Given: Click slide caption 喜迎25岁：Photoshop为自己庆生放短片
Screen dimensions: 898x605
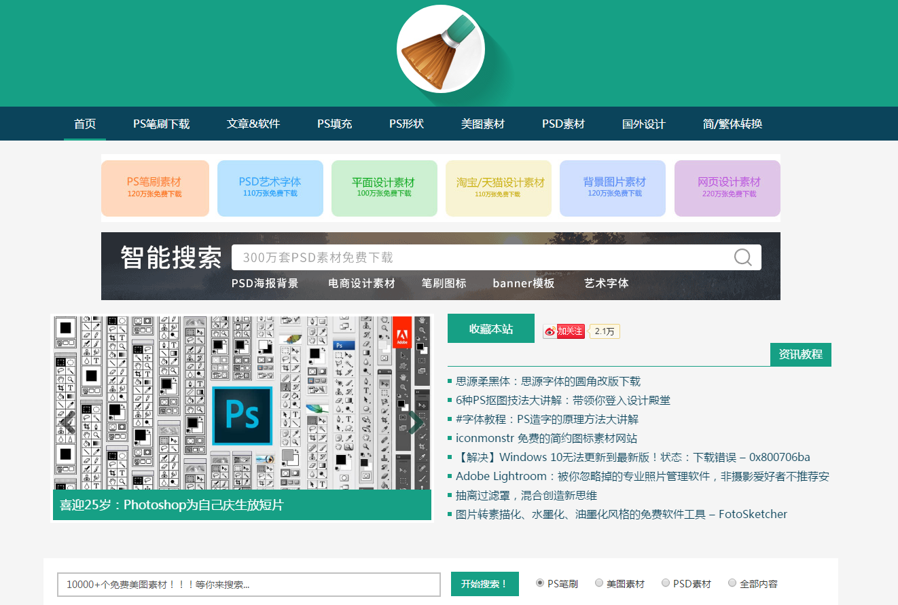Looking at the screenshot, I should (x=171, y=505).
